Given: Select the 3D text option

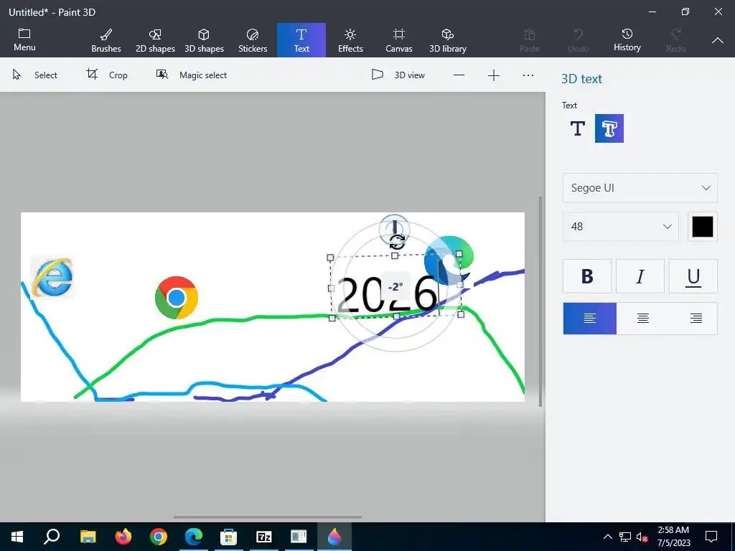Looking at the screenshot, I should pos(609,128).
